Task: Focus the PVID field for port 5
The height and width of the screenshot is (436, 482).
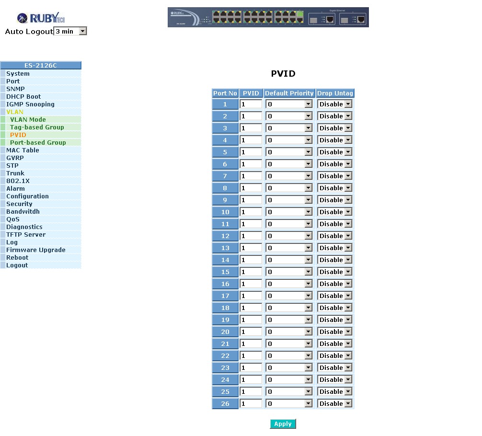Action: pyautogui.click(x=251, y=152)
